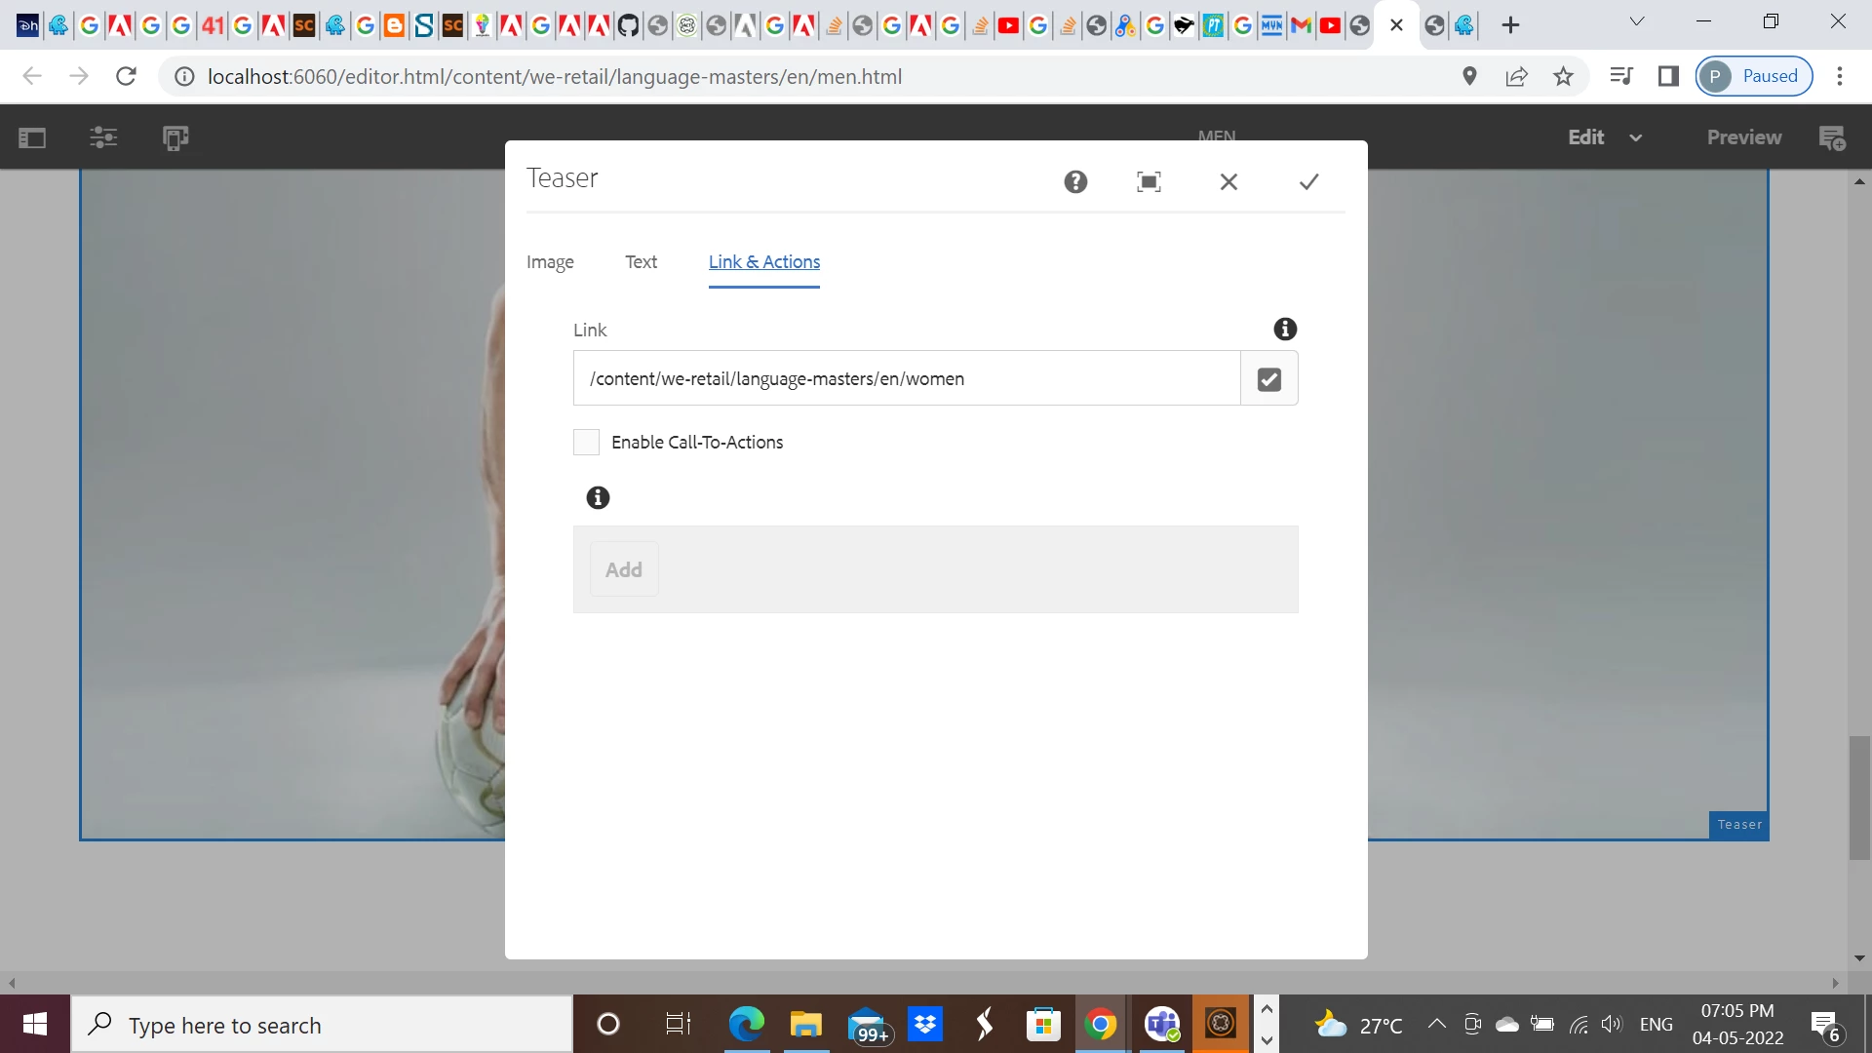
Task: Show info tooltip for Link field
Action: [x=1285, y=330]
